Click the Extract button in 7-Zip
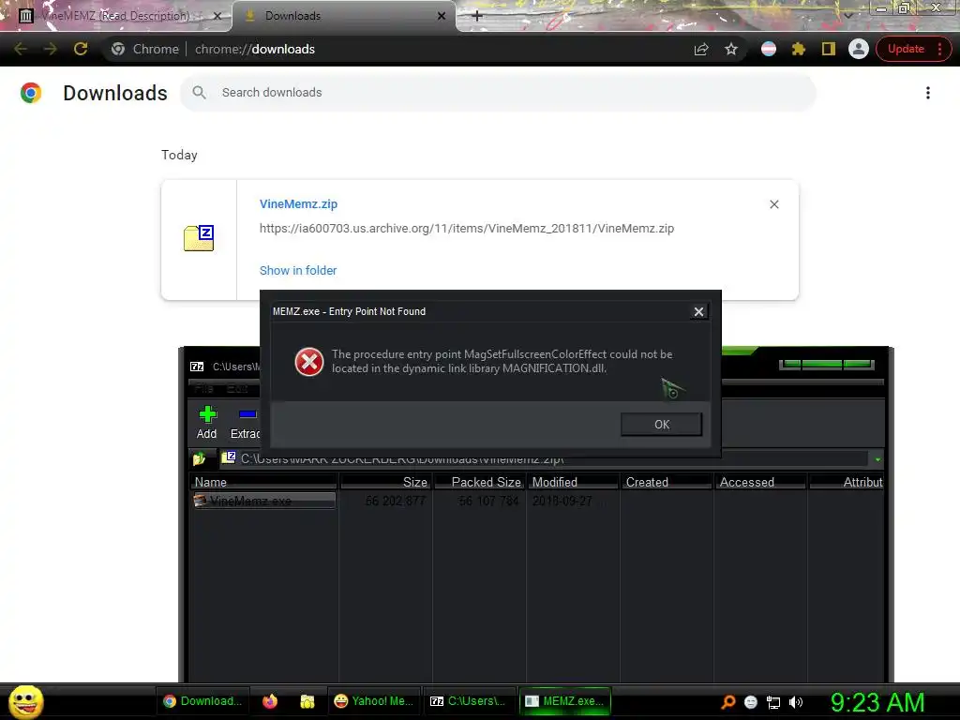Screen dimensions: 960x720 coord(245,423)
